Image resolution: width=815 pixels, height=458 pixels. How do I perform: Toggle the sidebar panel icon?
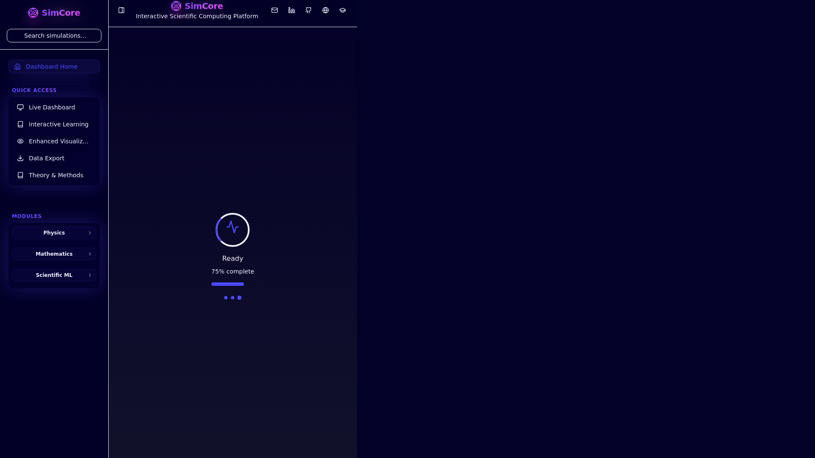[x=121, y=10]
